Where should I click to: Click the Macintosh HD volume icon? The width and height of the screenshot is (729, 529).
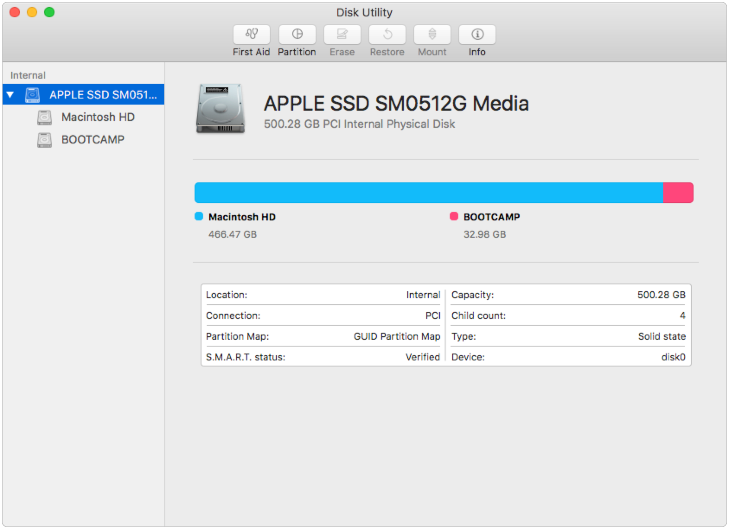click(45, 117)
